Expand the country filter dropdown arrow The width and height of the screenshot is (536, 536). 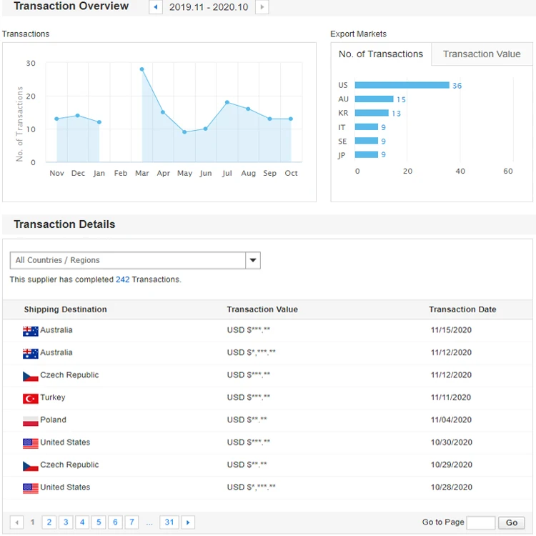pos(253,260)
